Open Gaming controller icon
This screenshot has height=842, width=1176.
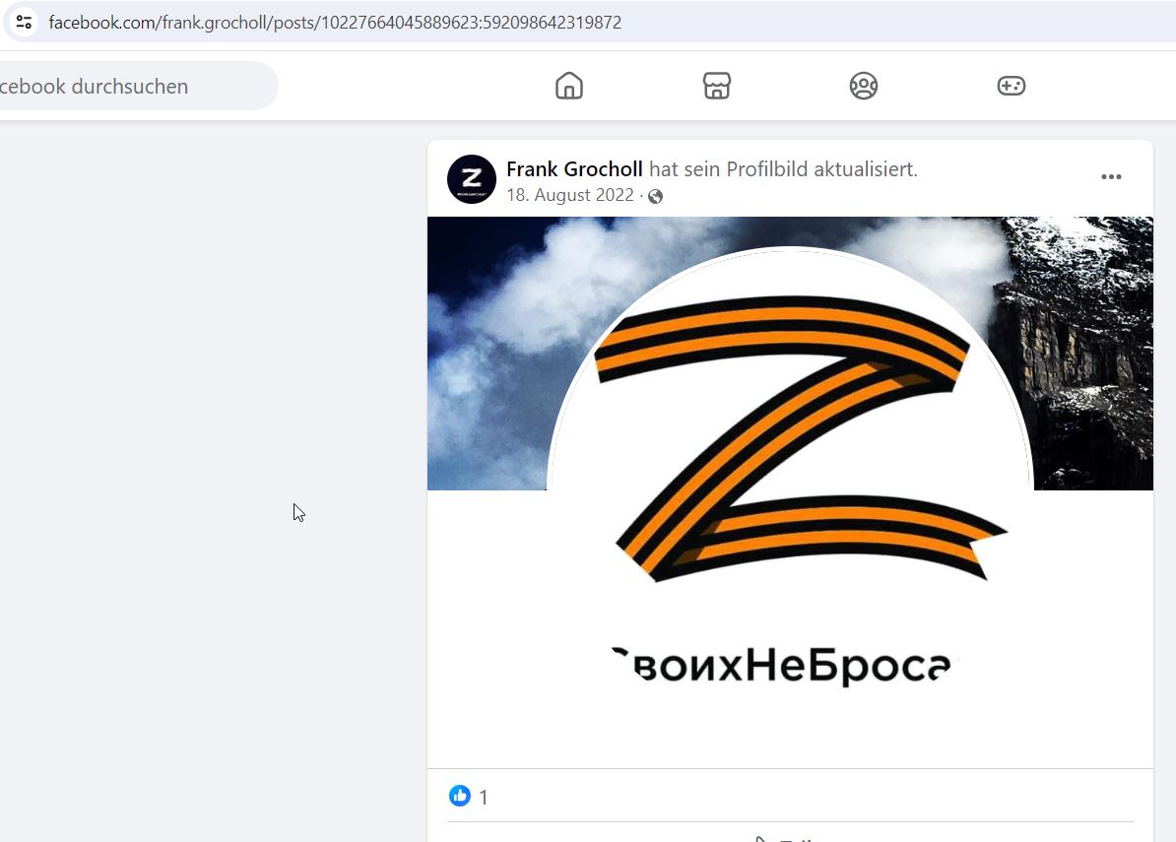click(1011, 86)
